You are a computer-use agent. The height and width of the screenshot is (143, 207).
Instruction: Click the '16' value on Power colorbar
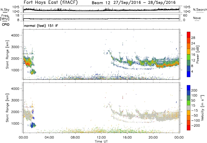[193, 55]
